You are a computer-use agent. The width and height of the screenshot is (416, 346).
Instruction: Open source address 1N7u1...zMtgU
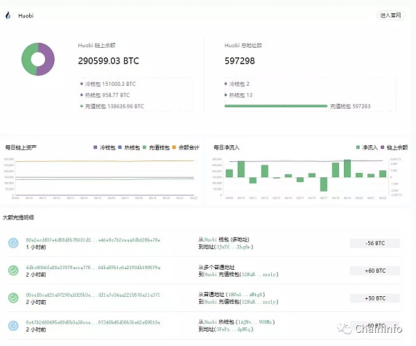pos(245,294)
